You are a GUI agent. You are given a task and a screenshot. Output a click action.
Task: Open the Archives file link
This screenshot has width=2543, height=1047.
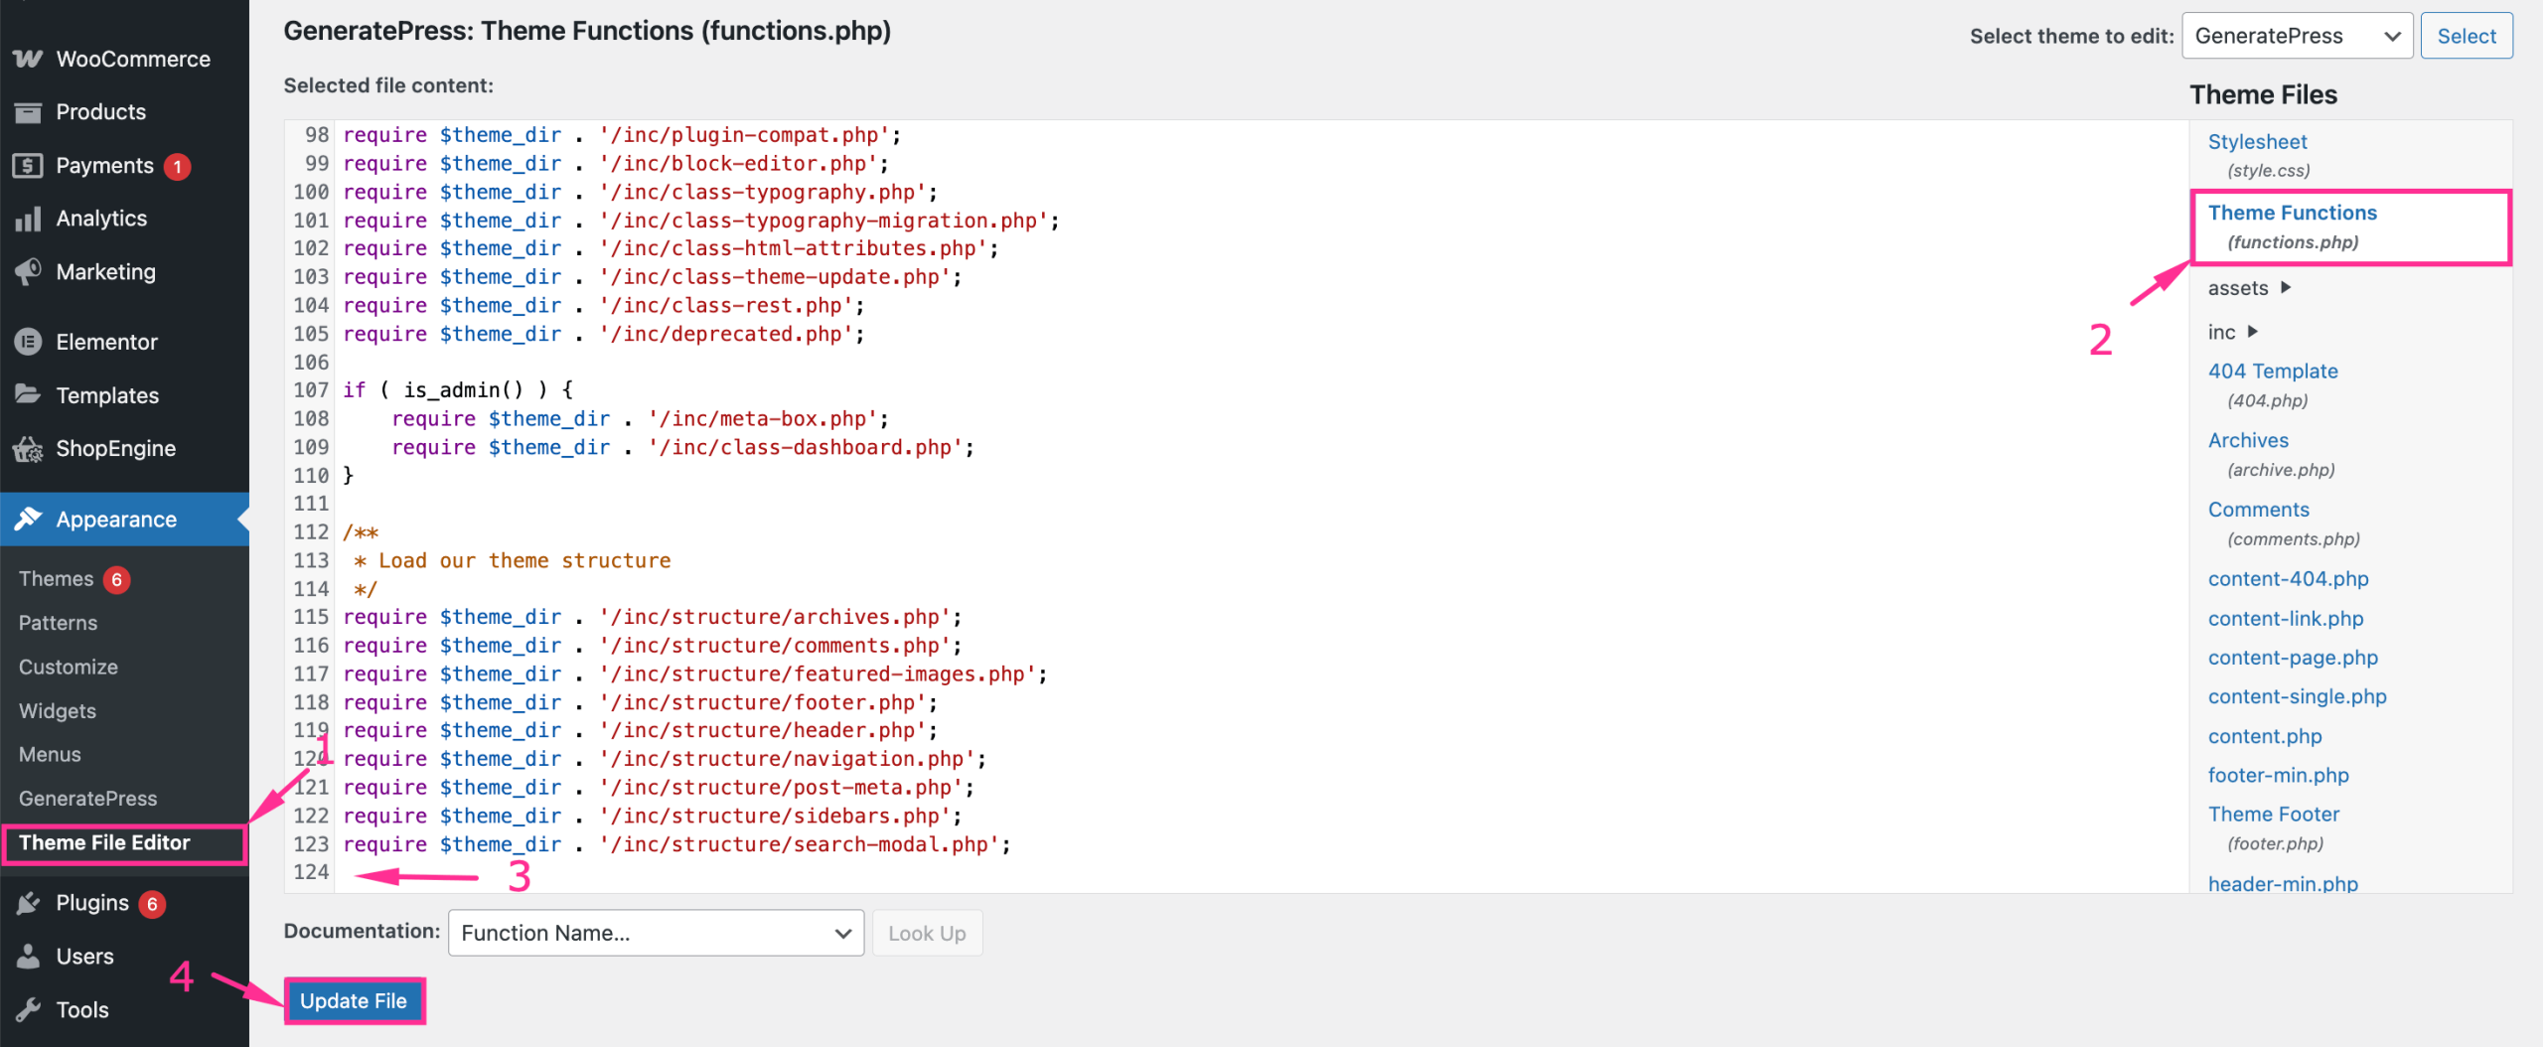click(2248, 441)
